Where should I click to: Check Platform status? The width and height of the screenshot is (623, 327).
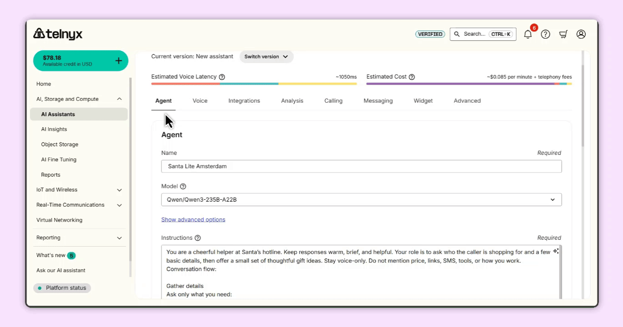(x=62, y=287)
